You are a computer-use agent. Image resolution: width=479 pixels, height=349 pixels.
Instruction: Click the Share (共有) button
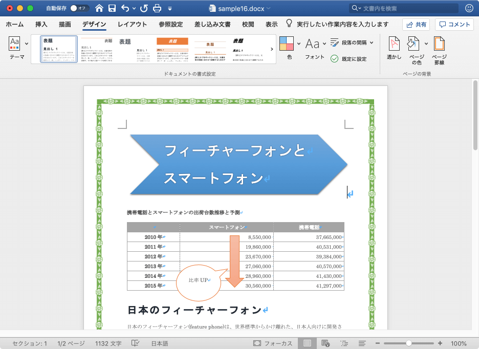(416, 25)
